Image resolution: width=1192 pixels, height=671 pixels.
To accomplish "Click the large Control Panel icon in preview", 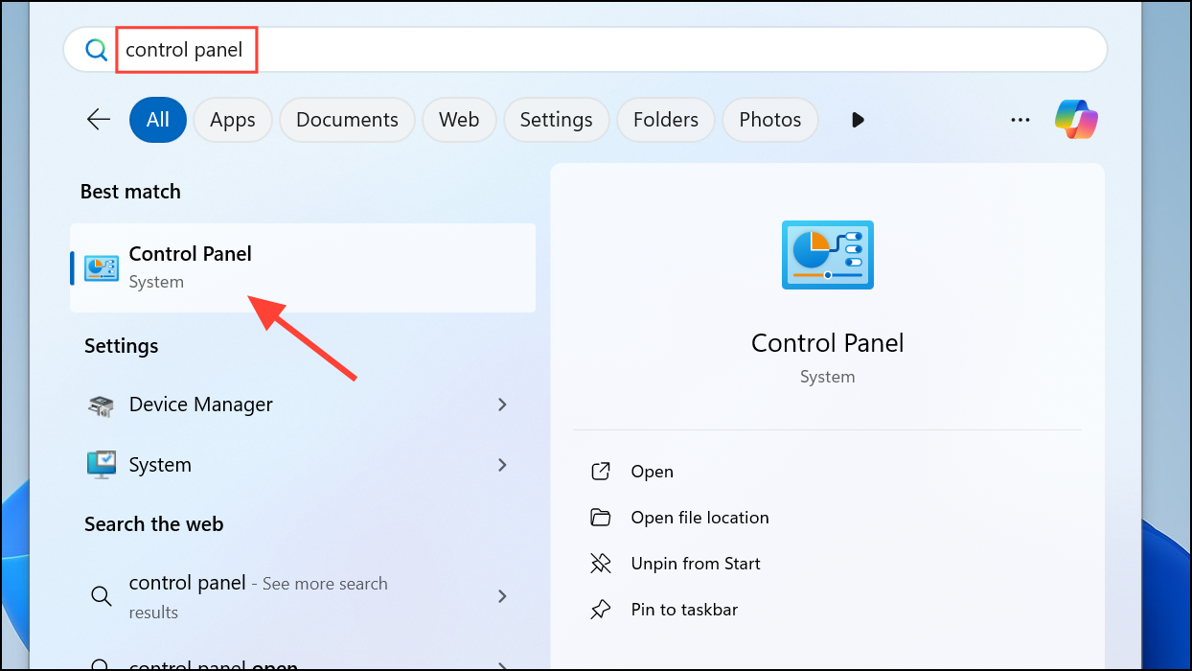I will [827, 254].
